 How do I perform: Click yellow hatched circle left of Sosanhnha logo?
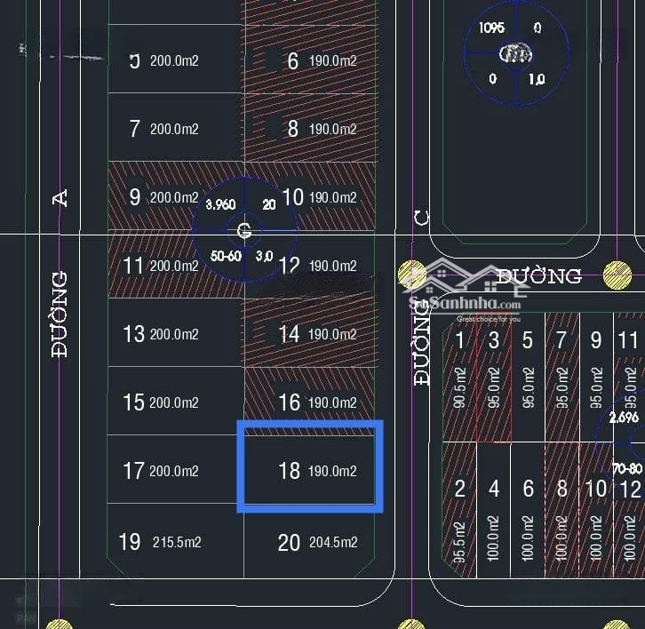click(412, 275)
